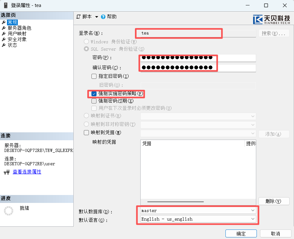Open the 默认数据库 master dropdown

(x=253, y=211)
